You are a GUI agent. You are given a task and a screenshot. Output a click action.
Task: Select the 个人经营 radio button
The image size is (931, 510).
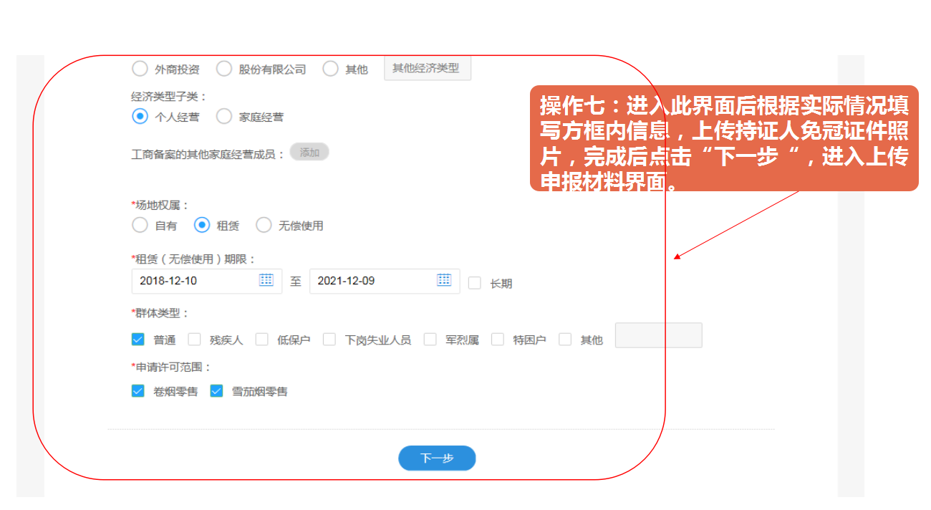pyautogui.click(x=140, y=115)
